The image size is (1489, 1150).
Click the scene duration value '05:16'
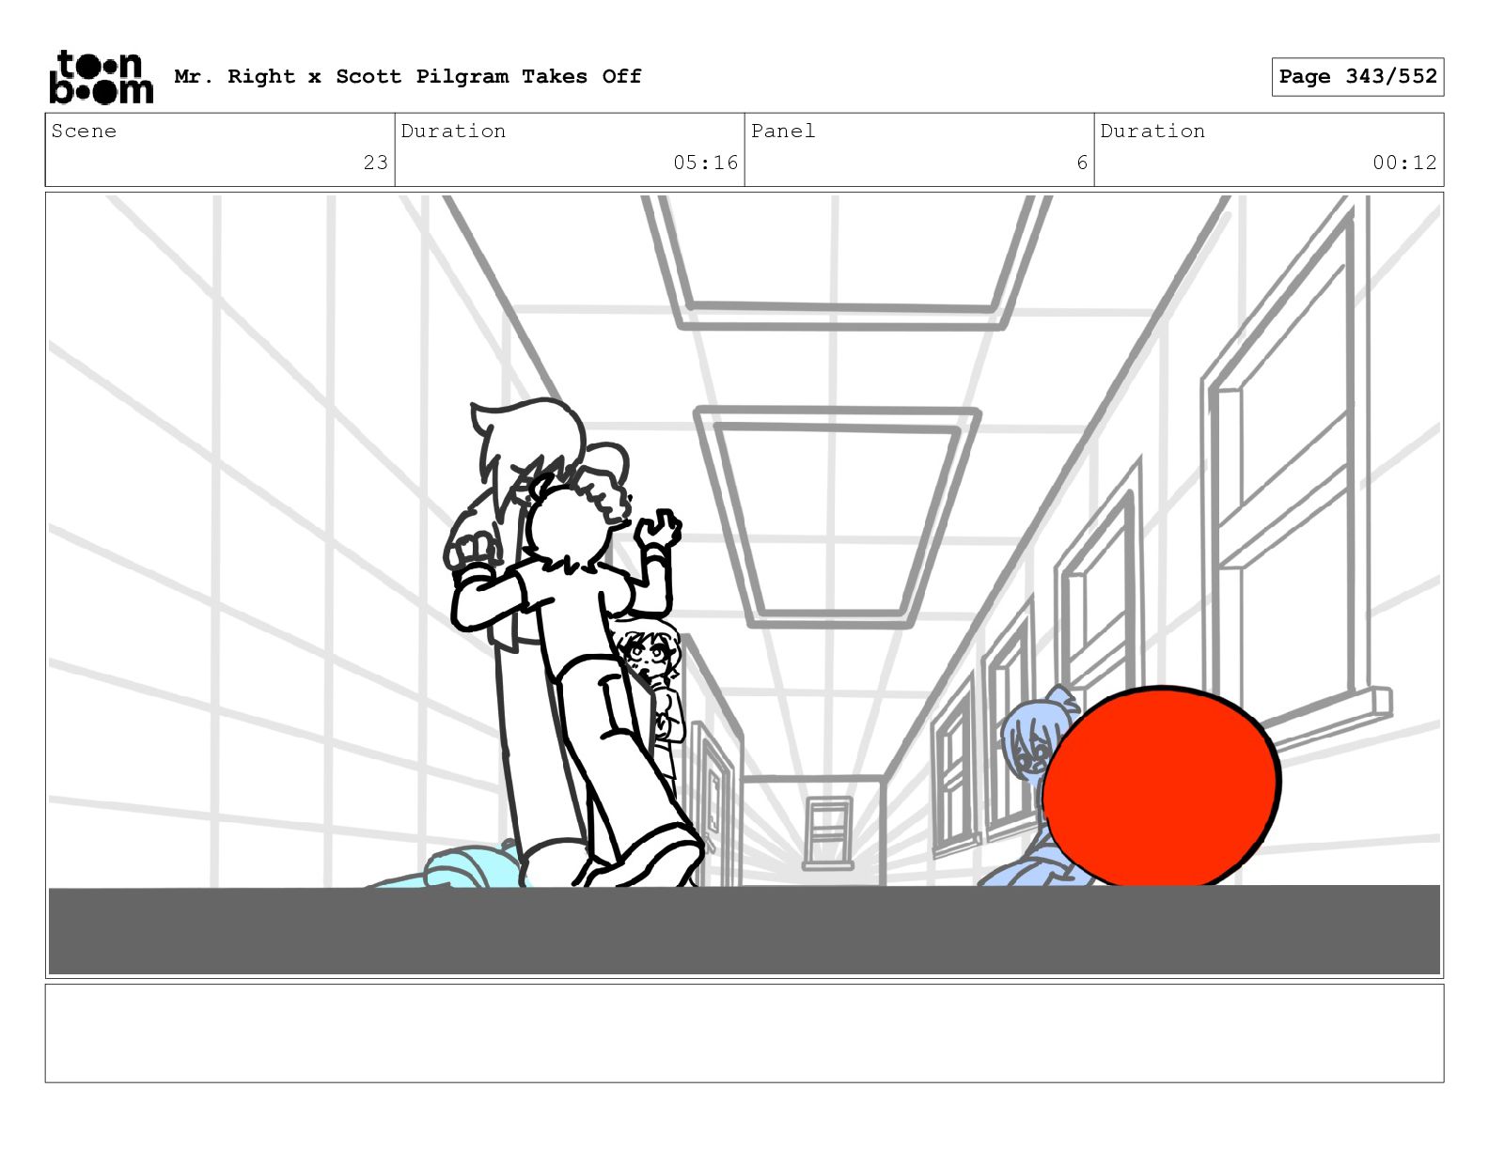pos(705,163)
